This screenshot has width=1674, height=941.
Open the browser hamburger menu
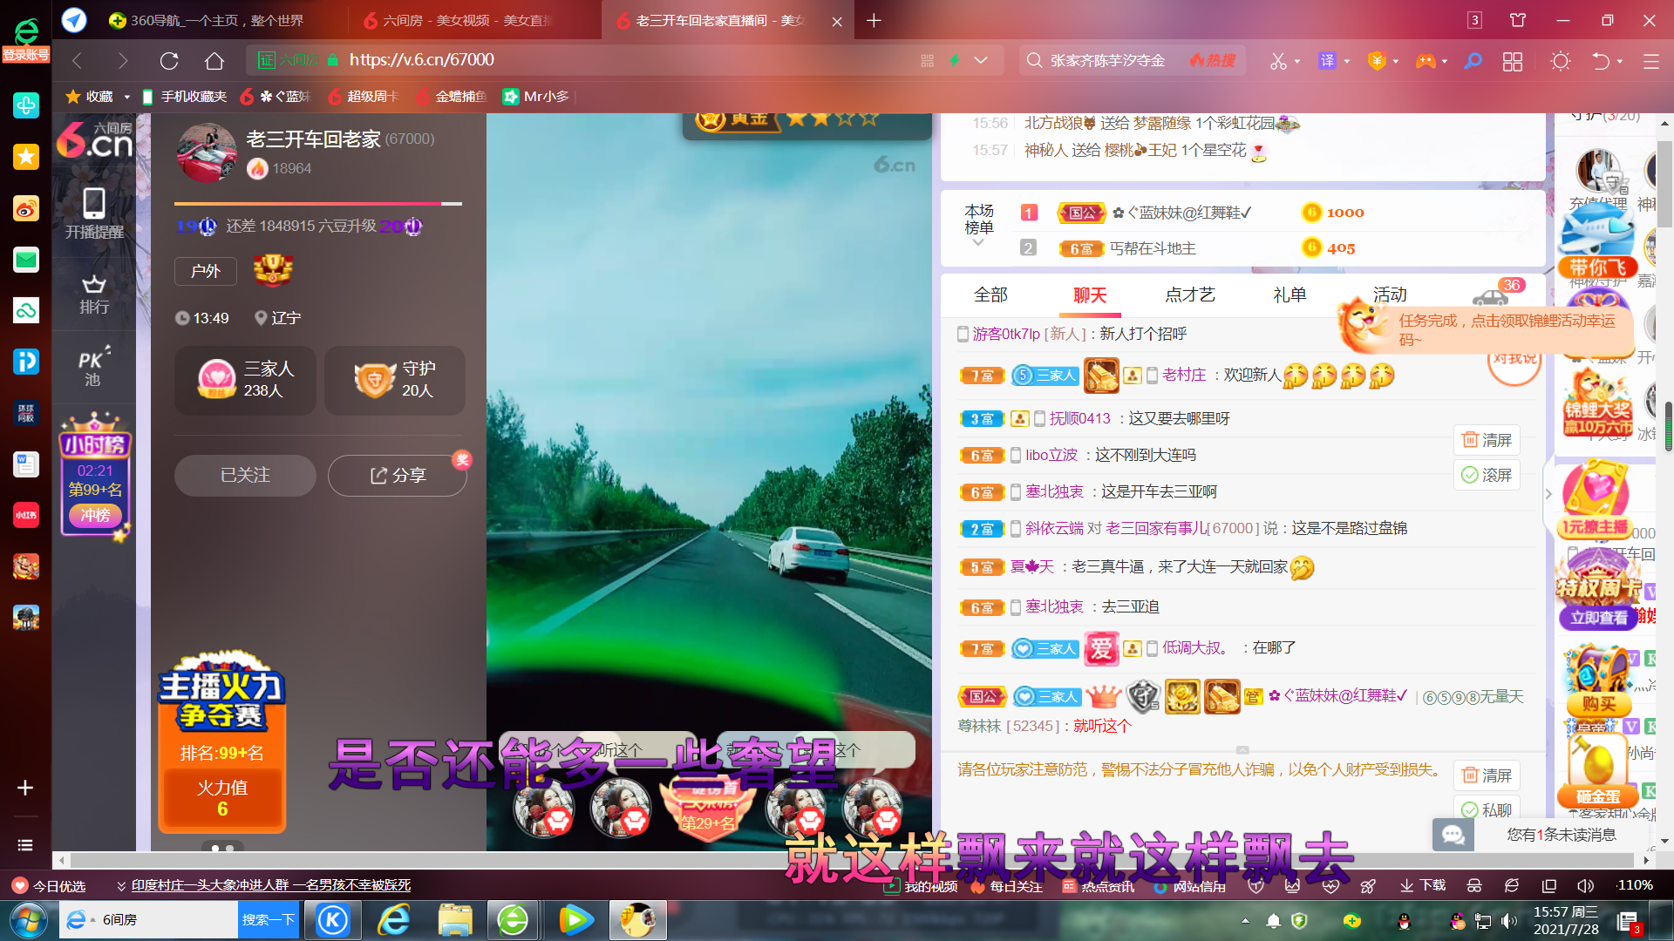[1650, 61]
